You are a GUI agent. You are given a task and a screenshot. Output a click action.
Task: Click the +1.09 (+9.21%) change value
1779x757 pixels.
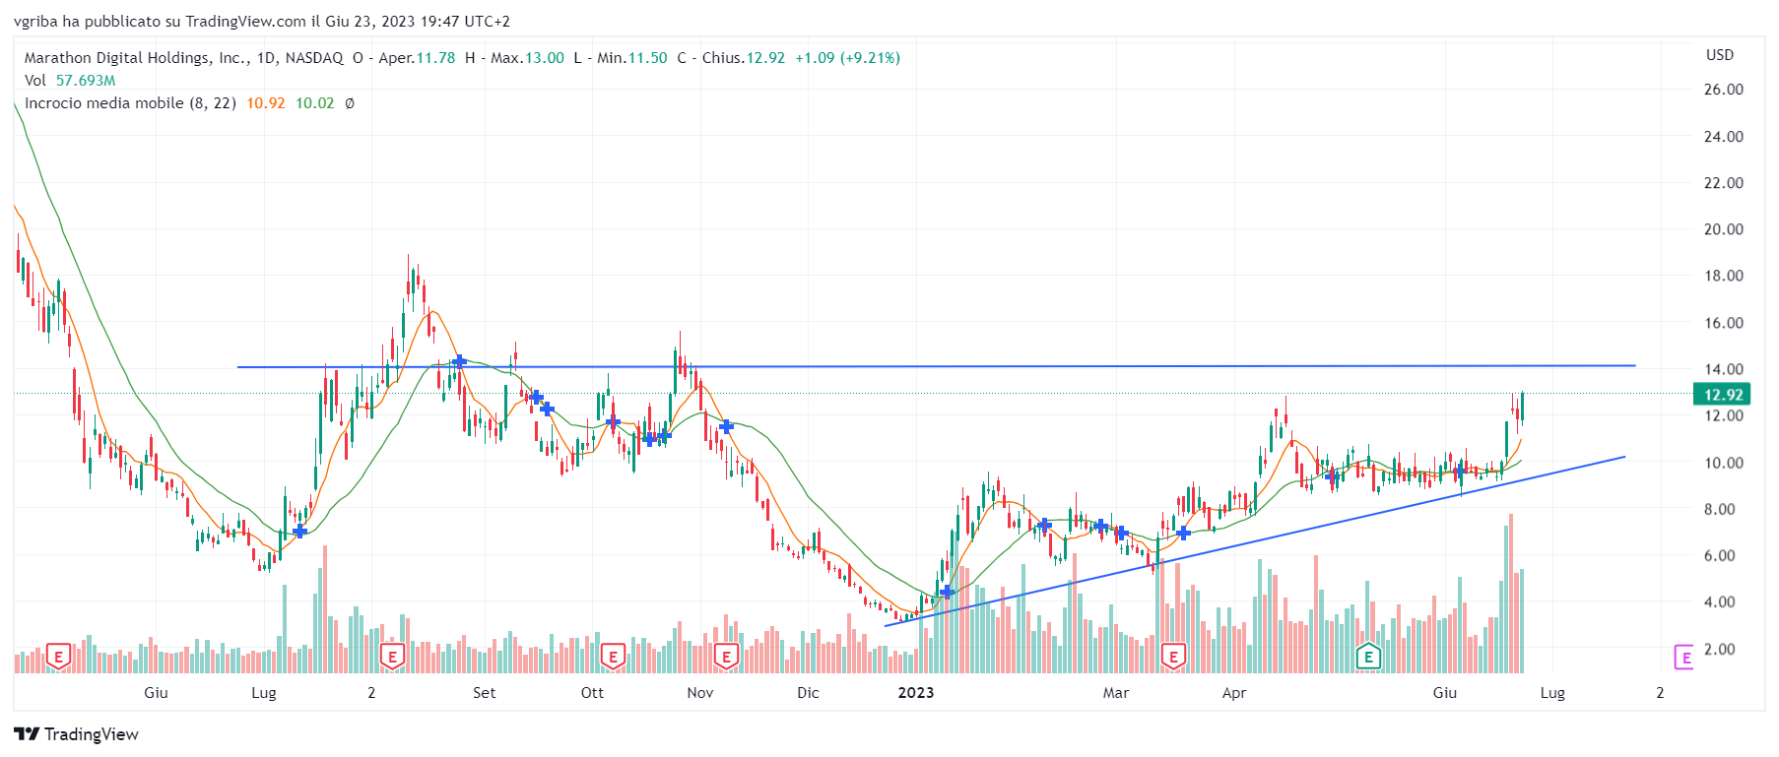point(847,58)
